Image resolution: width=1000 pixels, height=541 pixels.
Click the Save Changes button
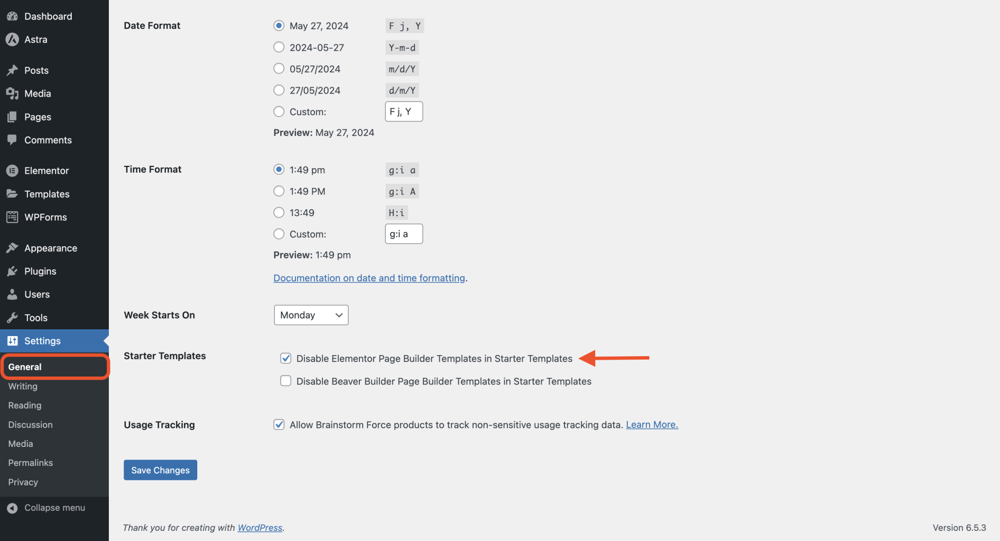160,470
